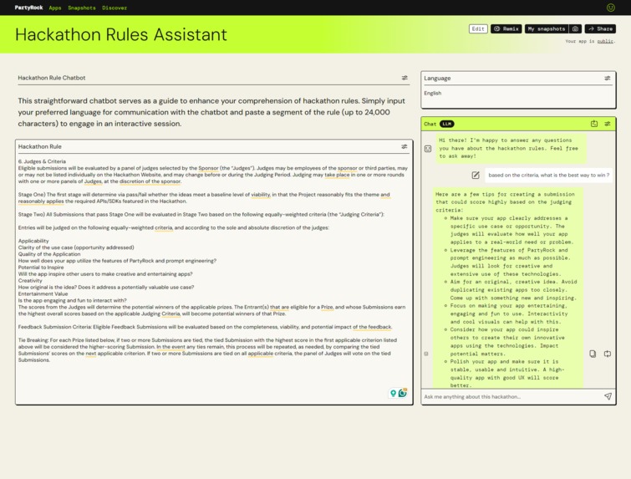Click the 'Hi there!' greeting message
Image resolution: width=631 pixels, height=479 pixels.
[510, 148]
